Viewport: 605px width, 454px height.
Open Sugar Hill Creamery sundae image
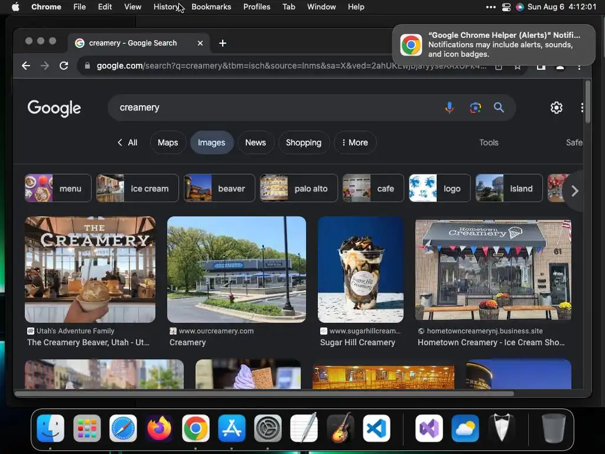coord(360,270)
